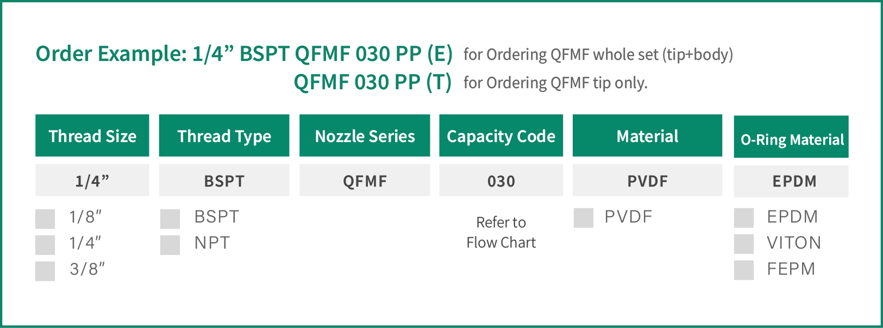883x328 pixels.
Task: Click the Capacity Code header
Action: tap(501, 135)
